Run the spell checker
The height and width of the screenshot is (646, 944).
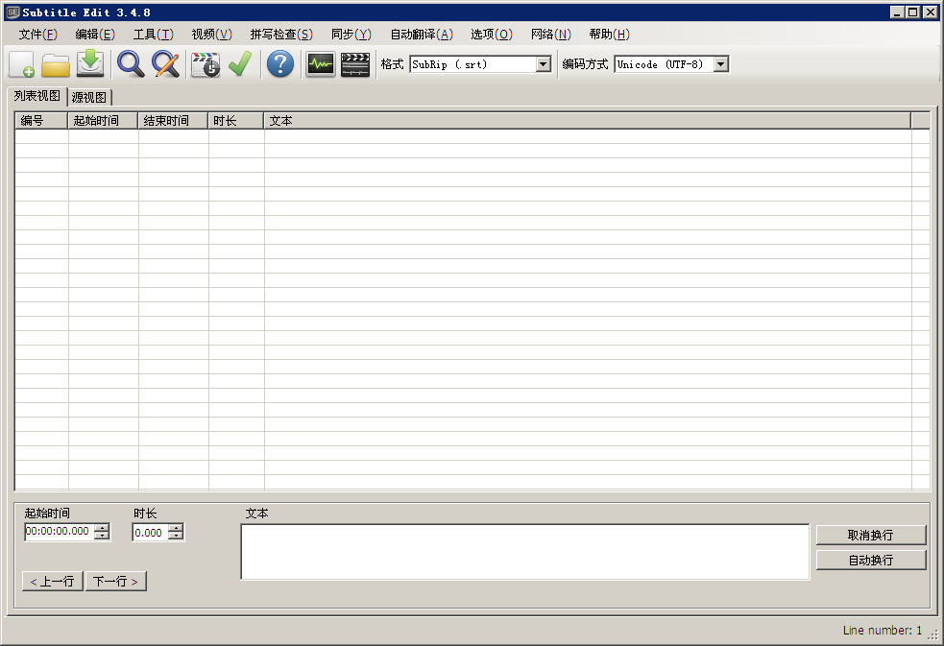(x=239, y=64)
